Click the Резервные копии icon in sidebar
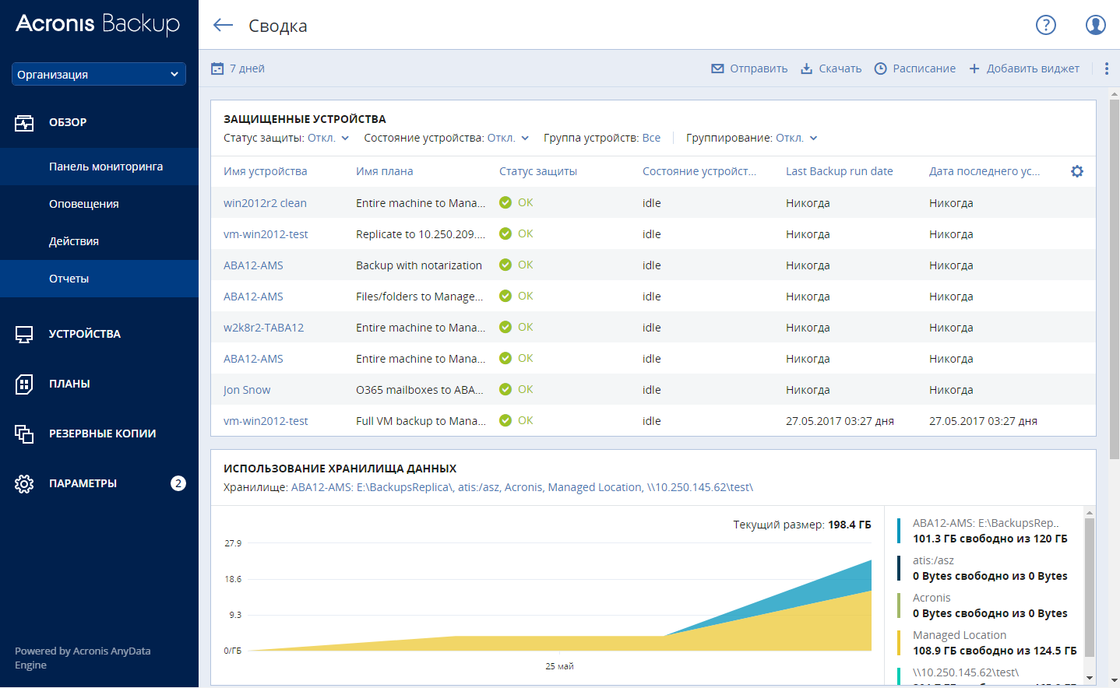 pos(24,434)
